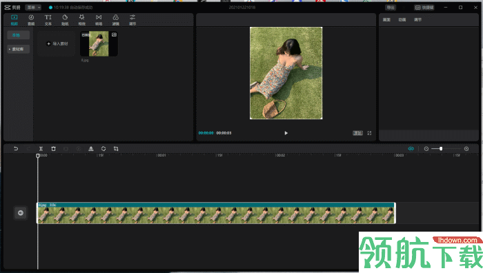The width and height of the screenshot is (483, 273).
Task: Open the 文本 (Text) tab
Action: (x=48, y=20)
